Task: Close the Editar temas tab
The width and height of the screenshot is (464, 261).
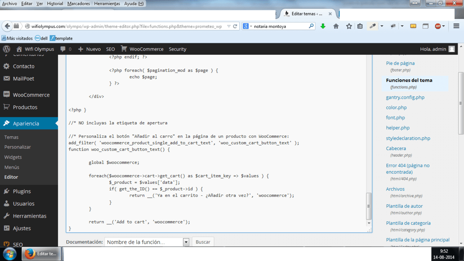Action: click(330, 13)
